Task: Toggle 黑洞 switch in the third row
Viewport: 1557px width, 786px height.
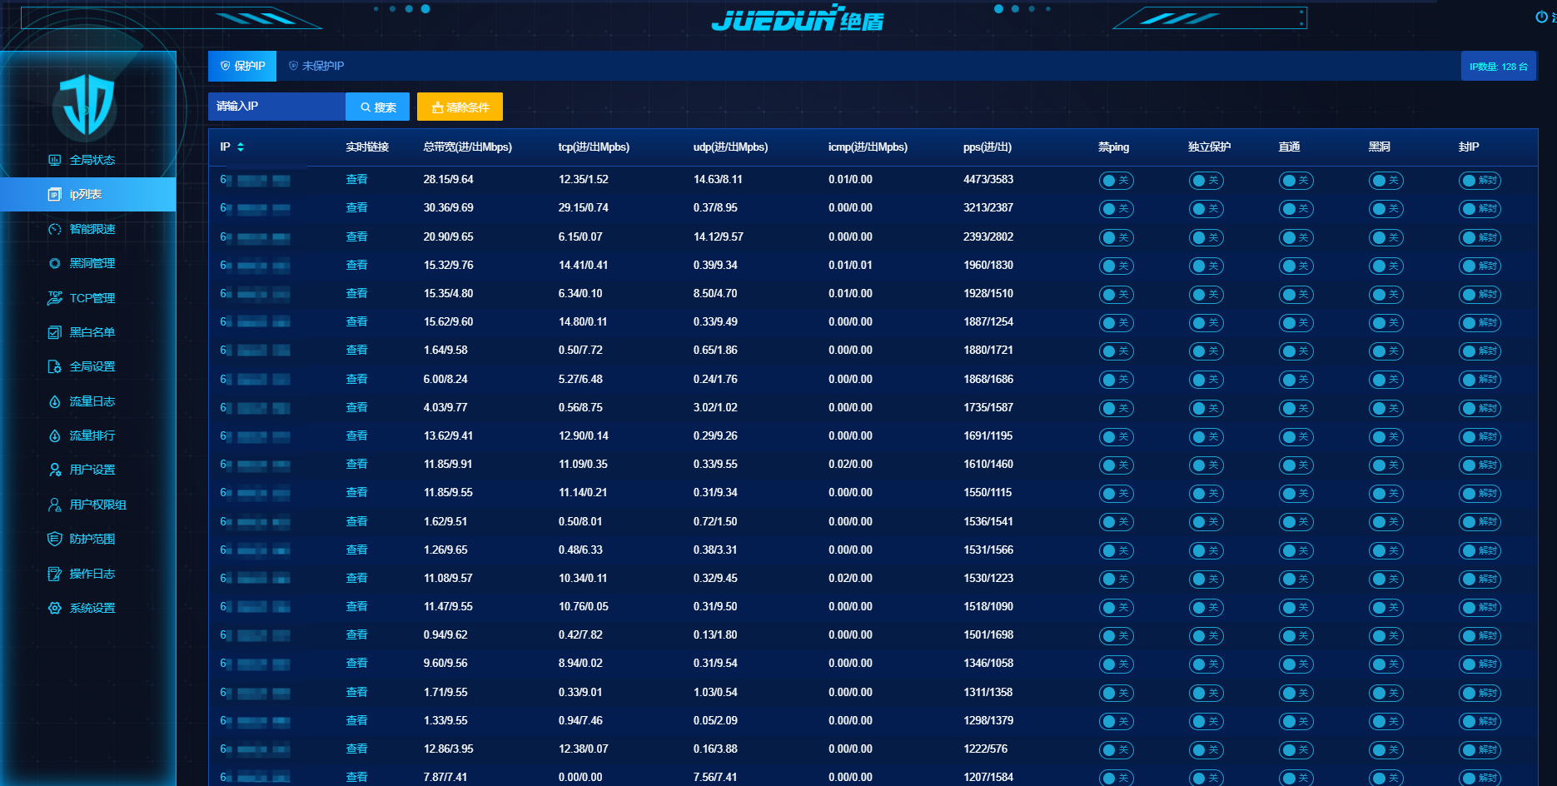Action: (x=1385, y=238)
